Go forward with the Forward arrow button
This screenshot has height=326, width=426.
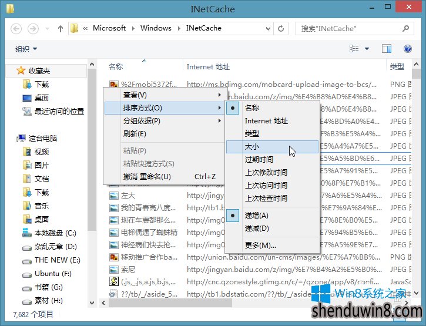[x=33, y=29]
